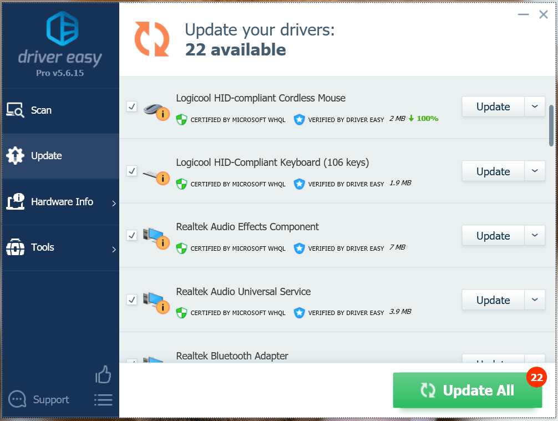Click the thumbs-up like icon
Viewport: 558px width, 421px height.
pos(103,374)
